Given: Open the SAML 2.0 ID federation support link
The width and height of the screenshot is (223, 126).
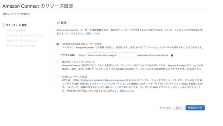Looking at the screenshot, I should pyautogui.click(x=128, y=80).
